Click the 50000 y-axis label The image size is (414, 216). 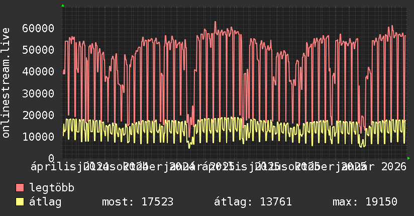click(38, 50)
